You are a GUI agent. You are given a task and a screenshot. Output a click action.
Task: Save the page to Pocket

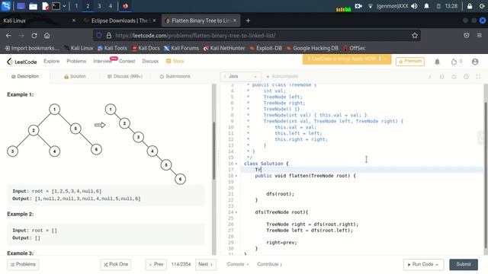466,36
